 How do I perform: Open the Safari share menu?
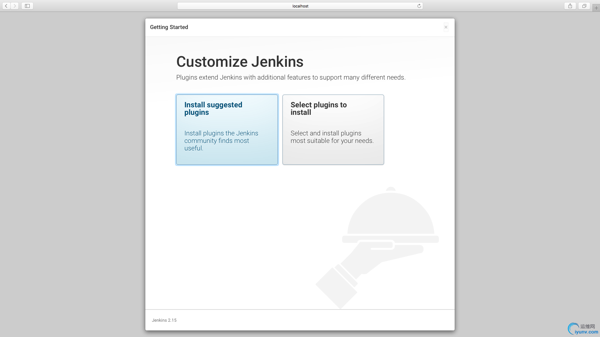570,6
